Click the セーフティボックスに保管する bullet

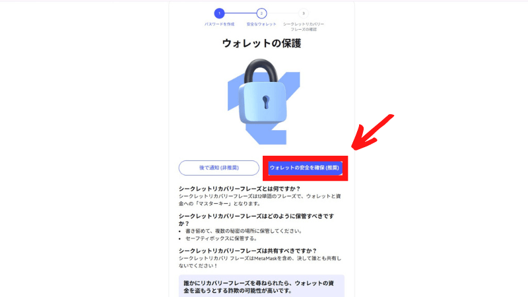pos(221,238)
